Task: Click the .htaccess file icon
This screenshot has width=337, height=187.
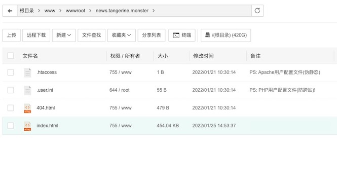Action: (x=27, y=72)
